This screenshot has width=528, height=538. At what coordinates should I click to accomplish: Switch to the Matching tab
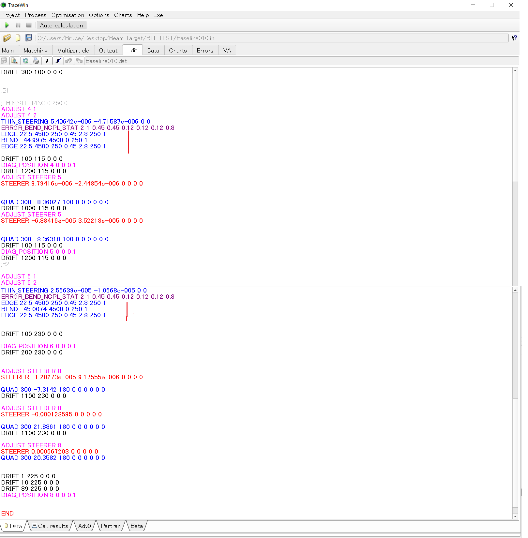click(36, 51)
